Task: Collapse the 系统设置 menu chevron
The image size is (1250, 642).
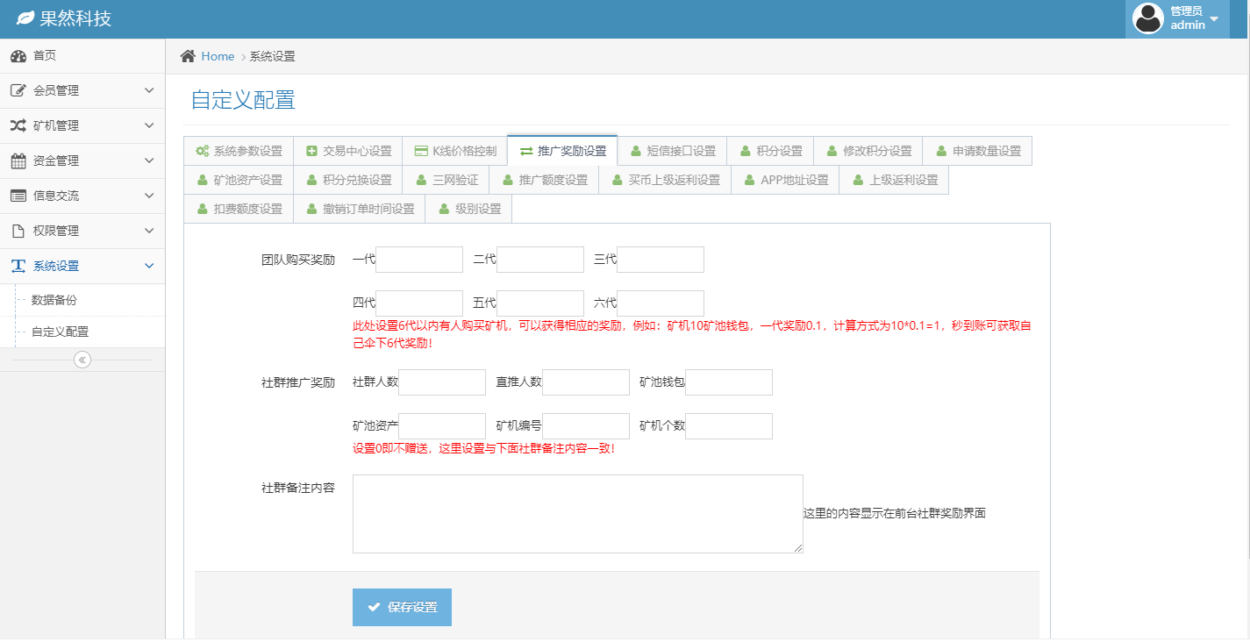Action: tap(149, 267)
